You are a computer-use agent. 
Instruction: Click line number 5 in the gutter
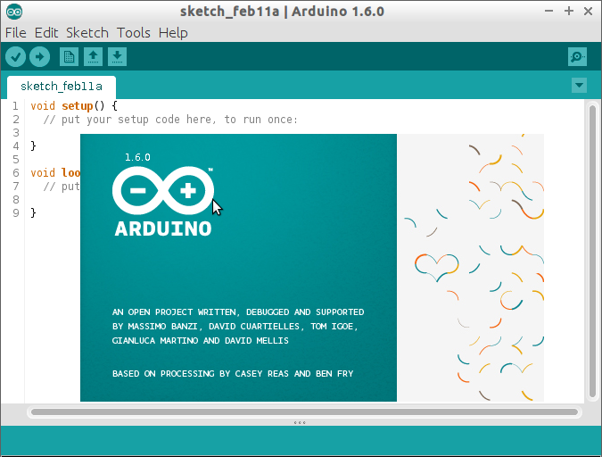(16, 159)
